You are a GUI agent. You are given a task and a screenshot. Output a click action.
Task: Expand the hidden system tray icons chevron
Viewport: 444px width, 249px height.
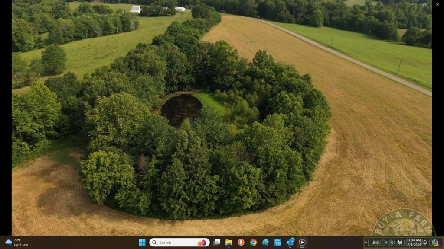click(x=366, y=243)
